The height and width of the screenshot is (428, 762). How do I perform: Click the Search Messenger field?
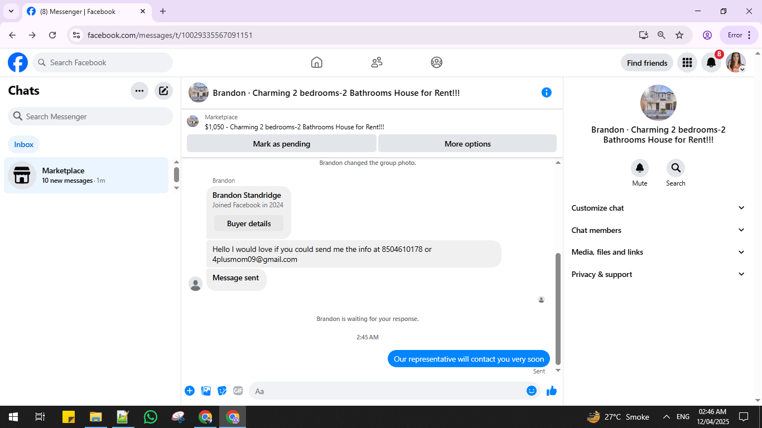tap(90, 116)
